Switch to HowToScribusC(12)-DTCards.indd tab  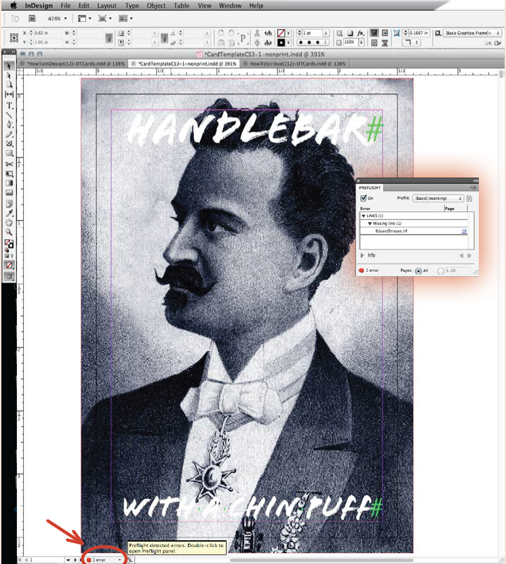point(297,63)
